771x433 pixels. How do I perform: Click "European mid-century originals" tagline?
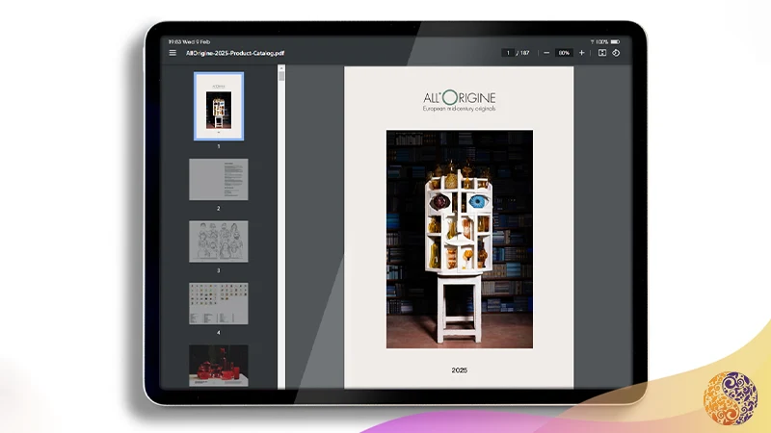click(x=460, y=109)
